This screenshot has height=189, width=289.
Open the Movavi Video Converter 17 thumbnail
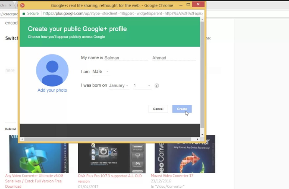[184, 154]
